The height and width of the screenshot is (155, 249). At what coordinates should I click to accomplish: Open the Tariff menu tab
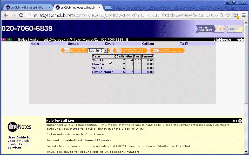(197, 44)
